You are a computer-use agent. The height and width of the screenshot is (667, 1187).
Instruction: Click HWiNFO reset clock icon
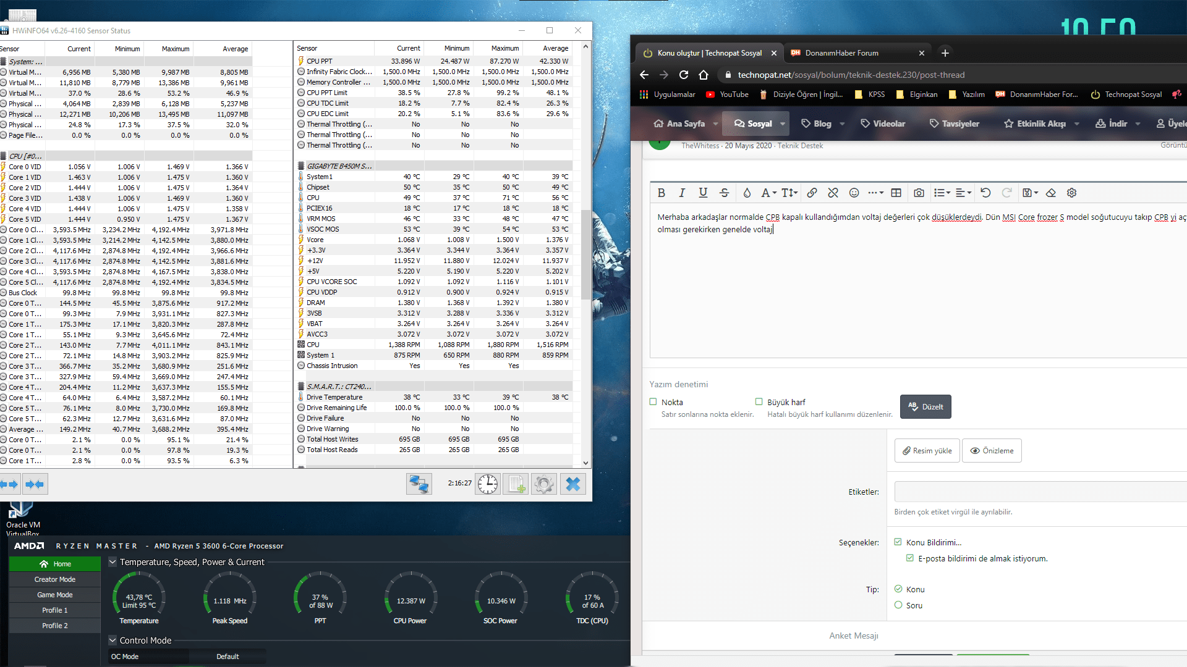[x=487, y=484]
